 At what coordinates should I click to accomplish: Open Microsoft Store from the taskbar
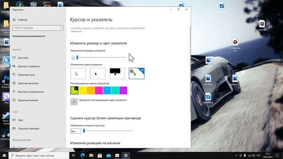[x=100, y=155]
